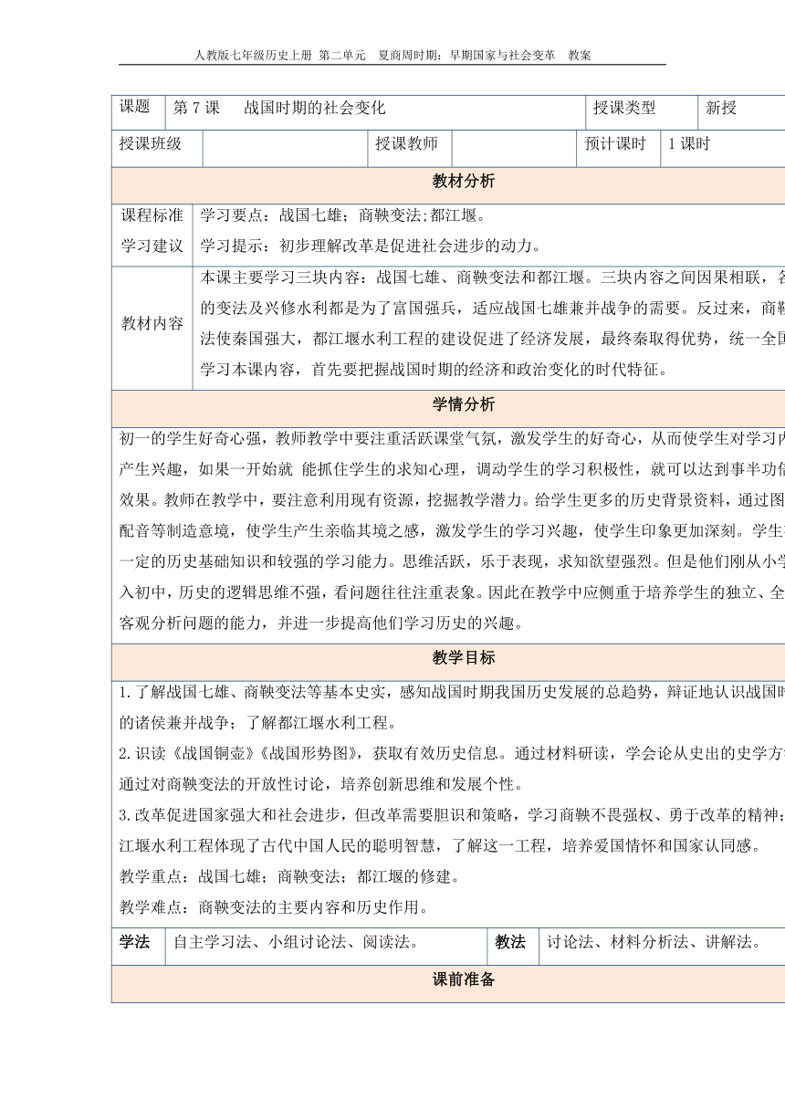Image resolution: width=785 pixels, height=1110 pixels.
Task: Click objective line starting "1.了解战国七雄"
Action: tap(452, 692)
